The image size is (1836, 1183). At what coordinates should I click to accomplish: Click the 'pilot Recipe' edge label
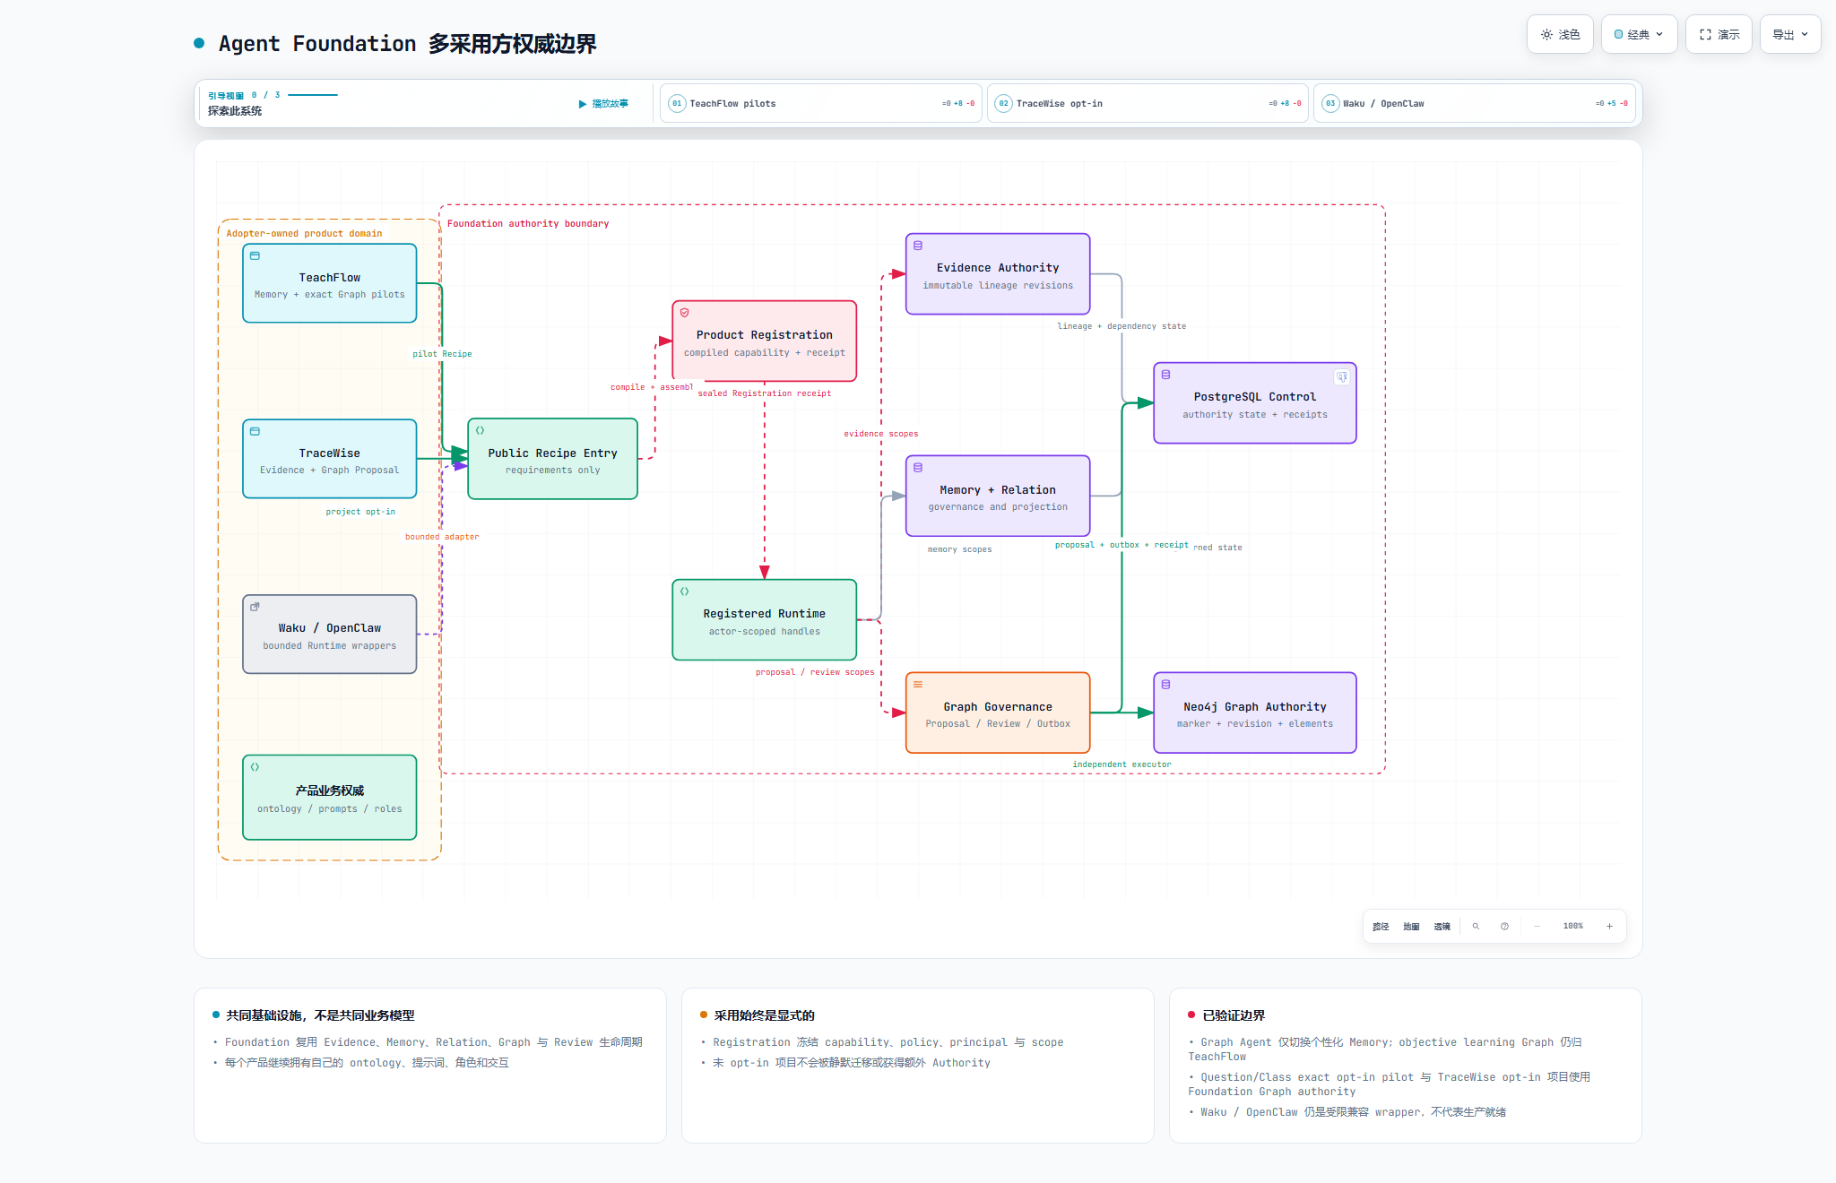442,354
